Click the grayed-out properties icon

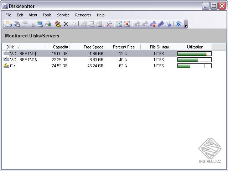(x=25, y=24)
